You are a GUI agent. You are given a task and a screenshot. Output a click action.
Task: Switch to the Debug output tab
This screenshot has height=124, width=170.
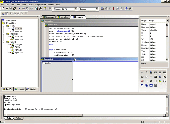pos(19,118)
